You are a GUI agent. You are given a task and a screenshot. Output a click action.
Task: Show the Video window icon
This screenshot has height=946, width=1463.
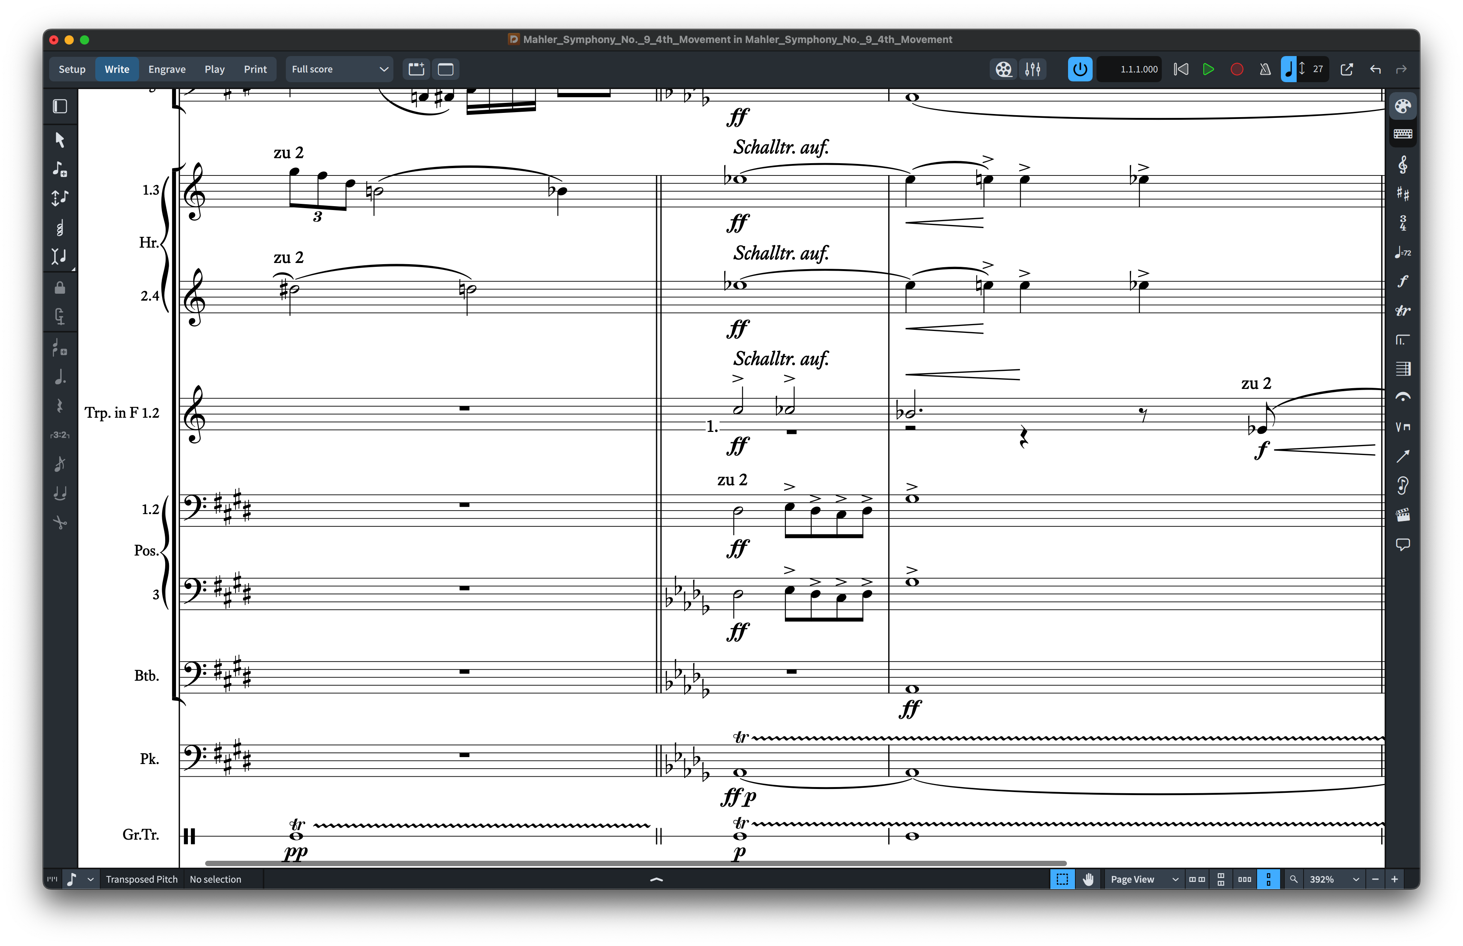(1003, 69)
